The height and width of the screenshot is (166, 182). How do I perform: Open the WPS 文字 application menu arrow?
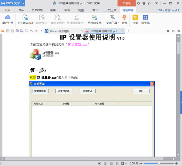[x=23, y=3]
